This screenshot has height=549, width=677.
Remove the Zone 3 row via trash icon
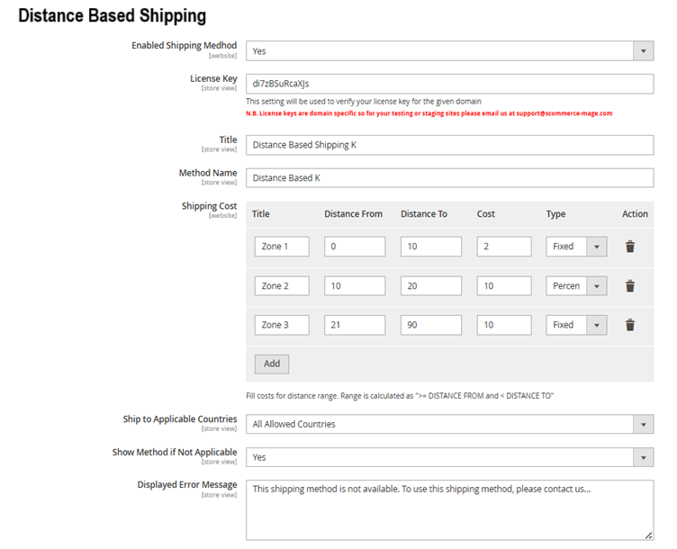630,325
